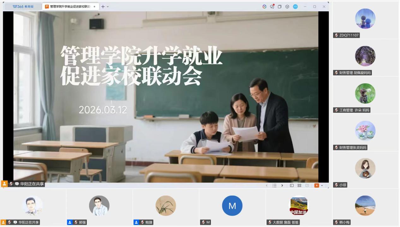Click the blue user account avatar
The height and width of the screenshot is (227, 400).
(295, 7)
